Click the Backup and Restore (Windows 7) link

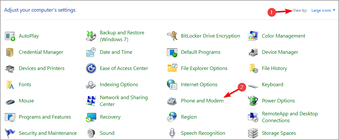pyautogui.click(x=122, y=36)
